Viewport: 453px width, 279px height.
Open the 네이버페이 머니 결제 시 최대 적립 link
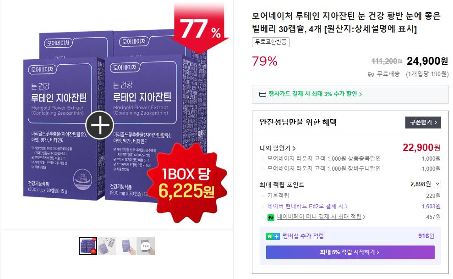321,217
